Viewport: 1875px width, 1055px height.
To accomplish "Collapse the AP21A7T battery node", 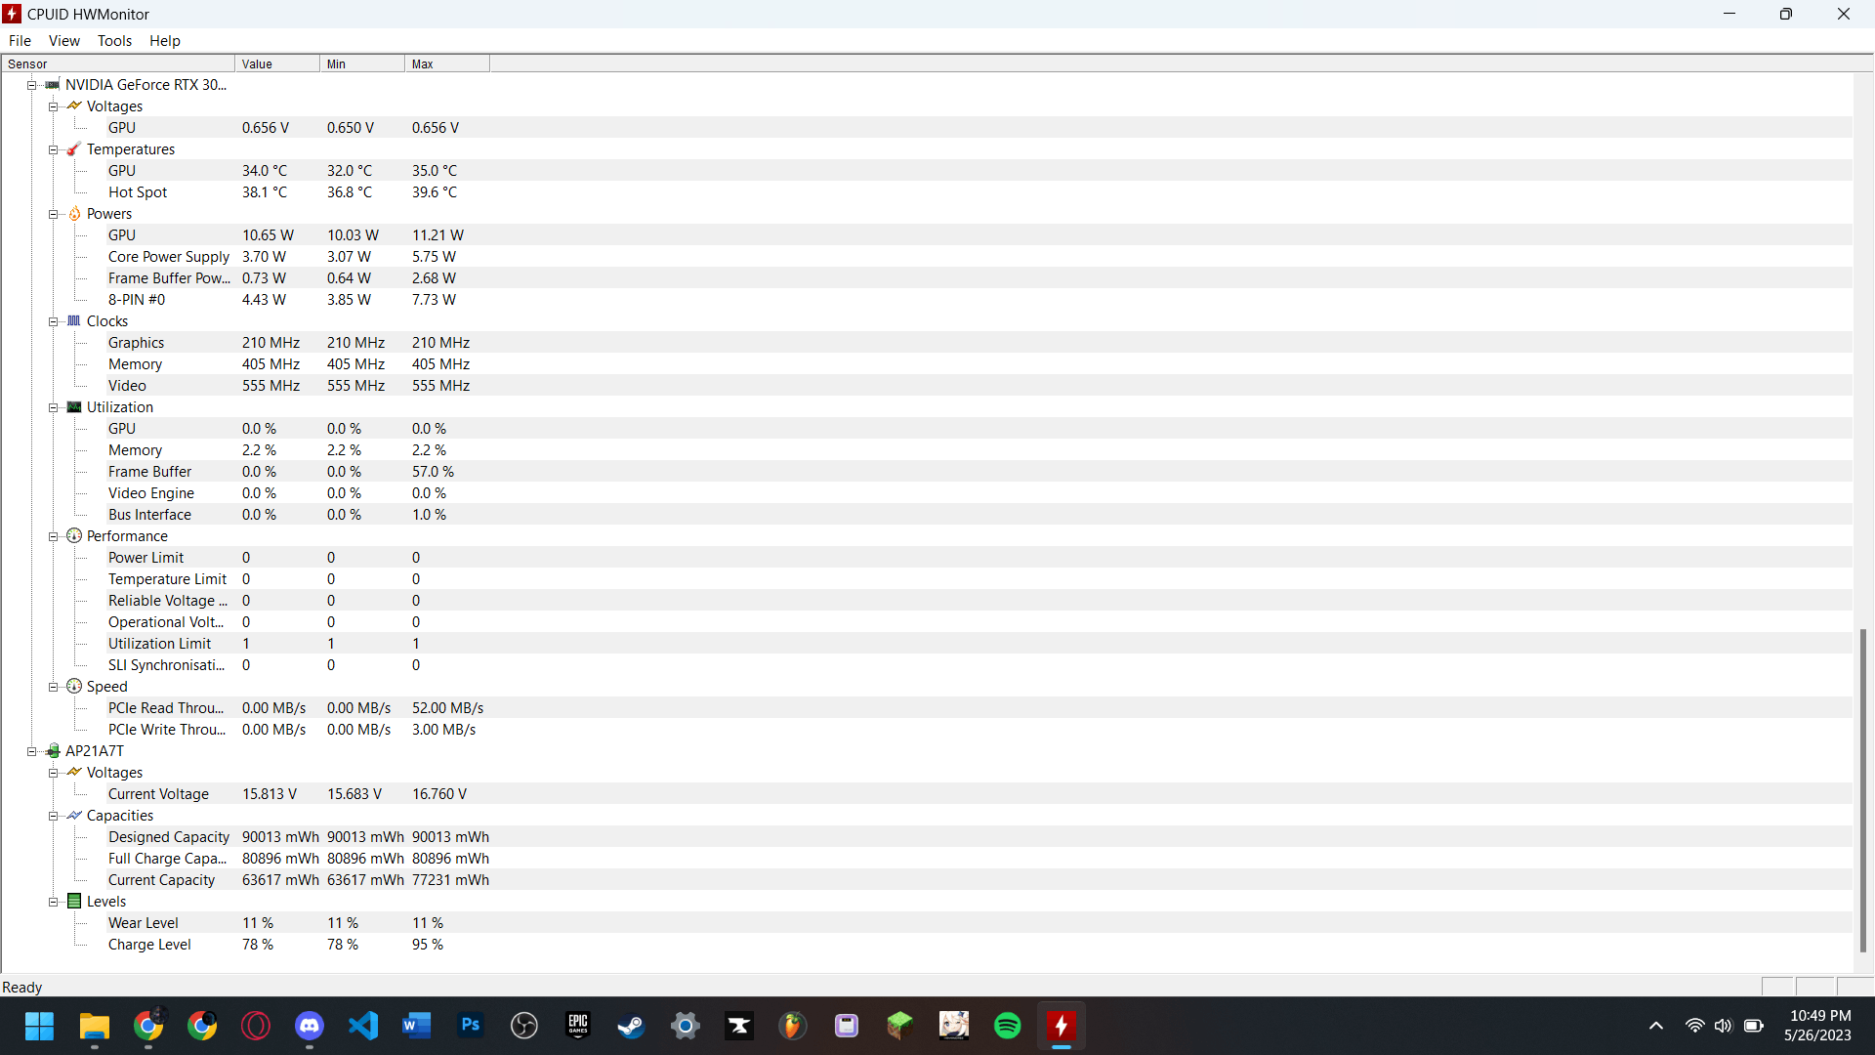I will (x=31, y=751).
